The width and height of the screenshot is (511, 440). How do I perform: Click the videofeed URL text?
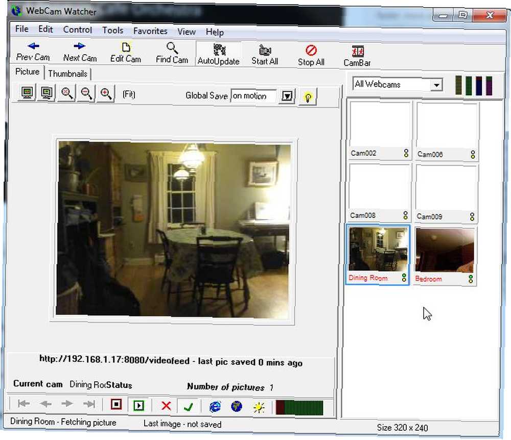tap(114, 360)
